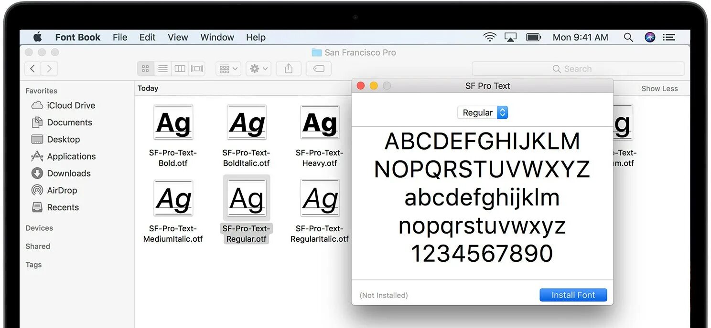Click the Tags sidebar heading
The height and width of the screenshot is (328, 711).
coord(33,265)
